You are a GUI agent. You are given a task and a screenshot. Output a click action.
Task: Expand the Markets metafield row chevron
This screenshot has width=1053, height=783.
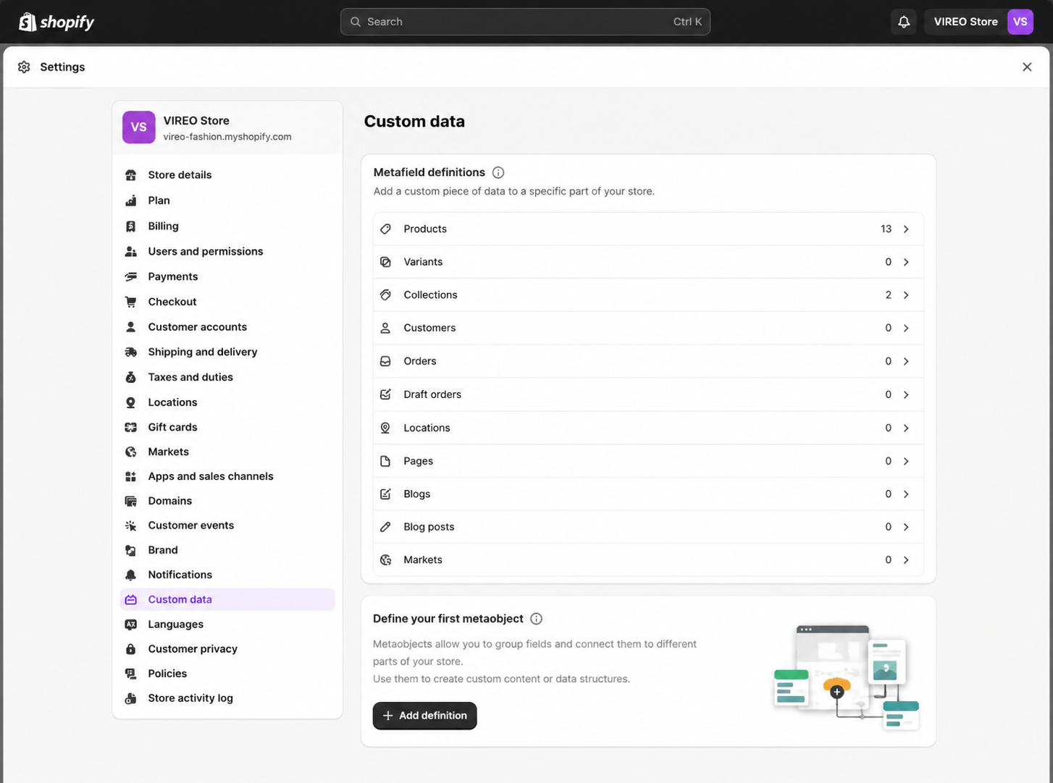click(906, 560)
